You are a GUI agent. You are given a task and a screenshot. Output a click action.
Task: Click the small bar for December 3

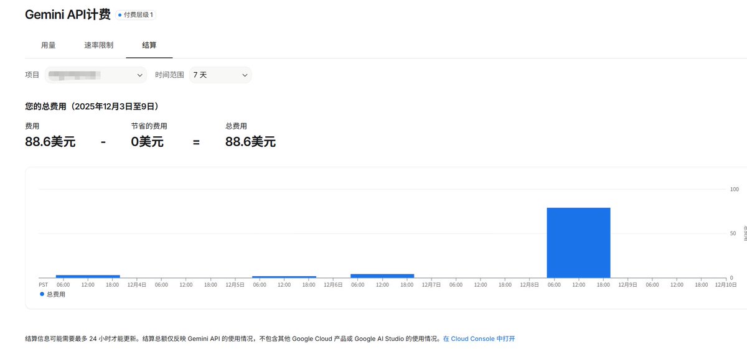pos(88,276)
